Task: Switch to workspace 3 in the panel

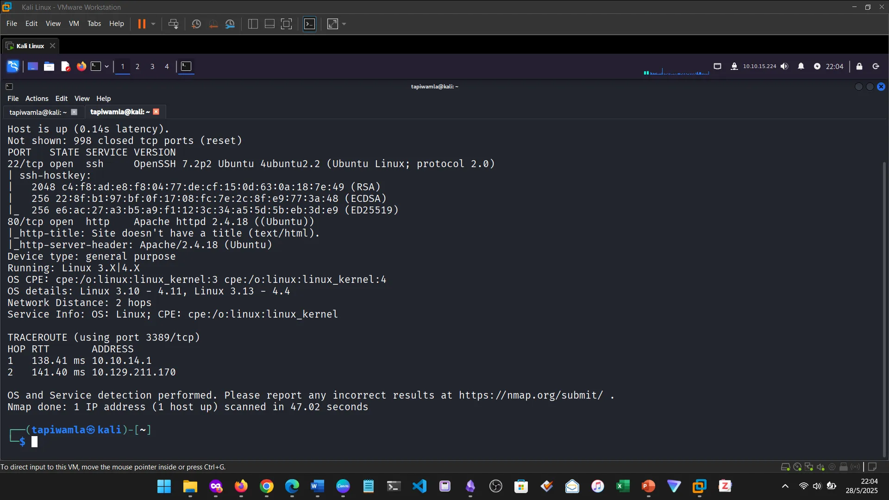Action: pos(152,66)
